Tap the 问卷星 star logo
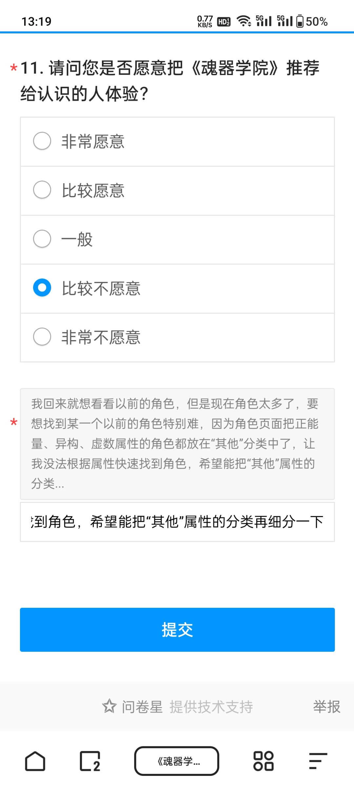 click(x=109, y=706)
